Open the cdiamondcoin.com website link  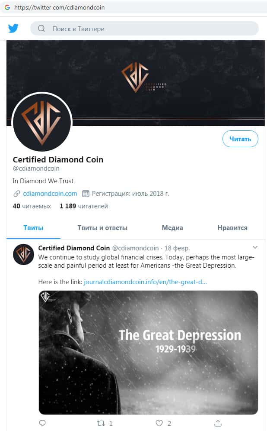(50, 194)
